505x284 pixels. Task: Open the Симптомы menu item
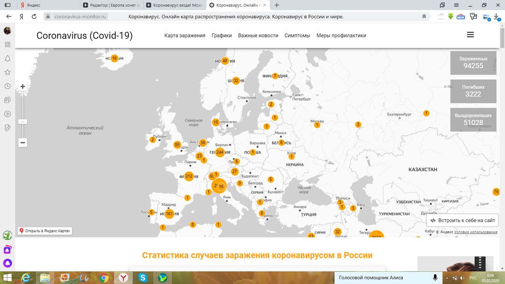[297, 36]
